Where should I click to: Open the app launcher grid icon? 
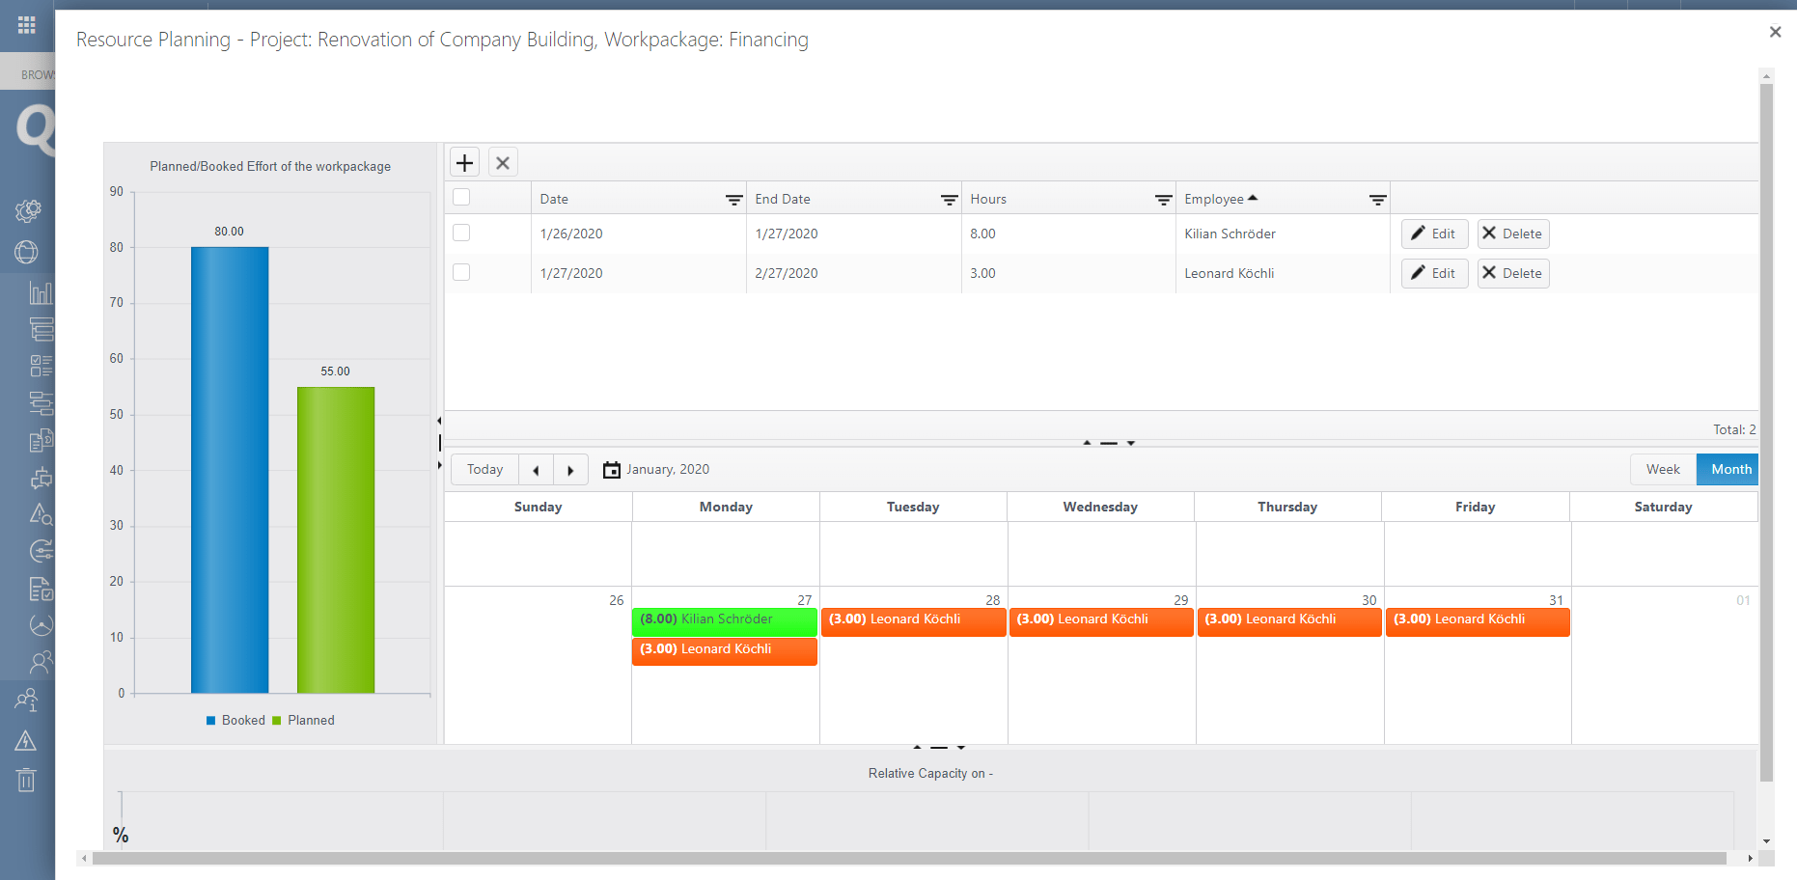(x=27, y=25)
